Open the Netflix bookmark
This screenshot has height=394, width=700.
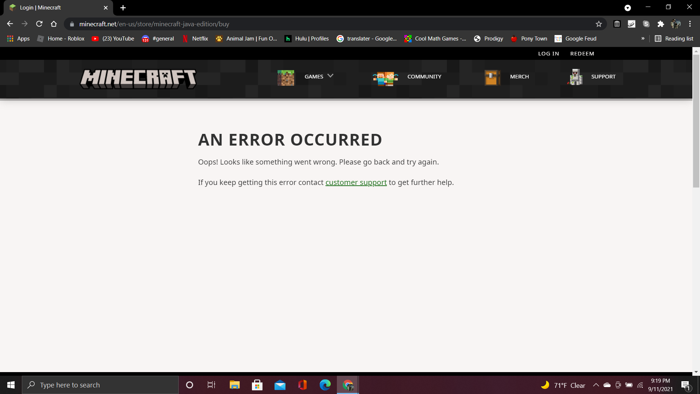coord(195,39)
